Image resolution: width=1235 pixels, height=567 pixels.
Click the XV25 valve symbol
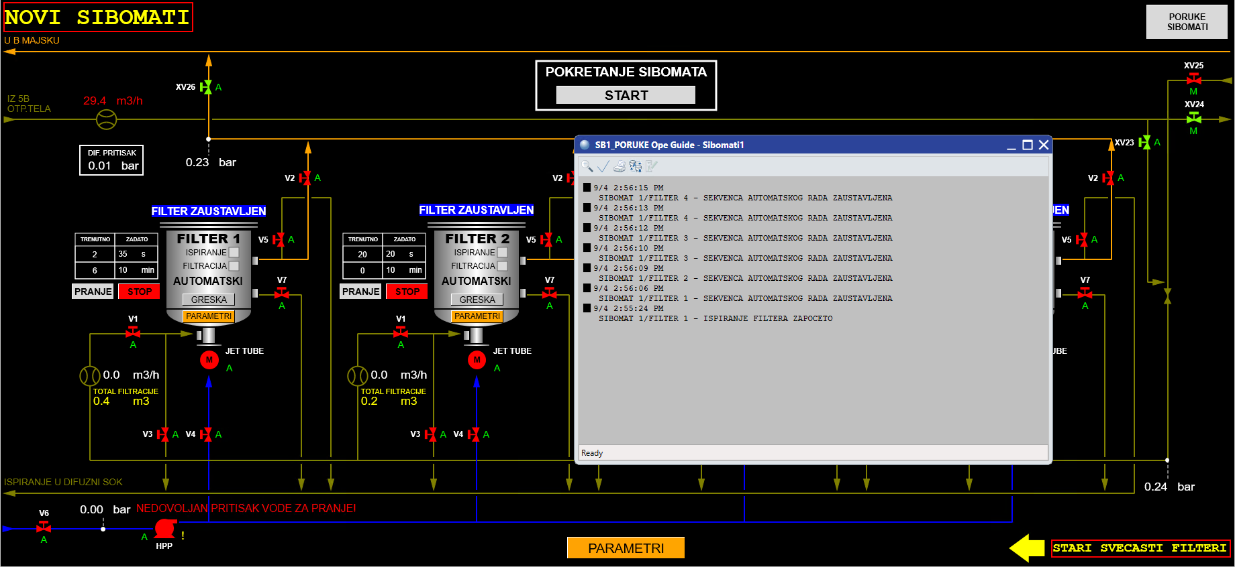click(1193, 78)
